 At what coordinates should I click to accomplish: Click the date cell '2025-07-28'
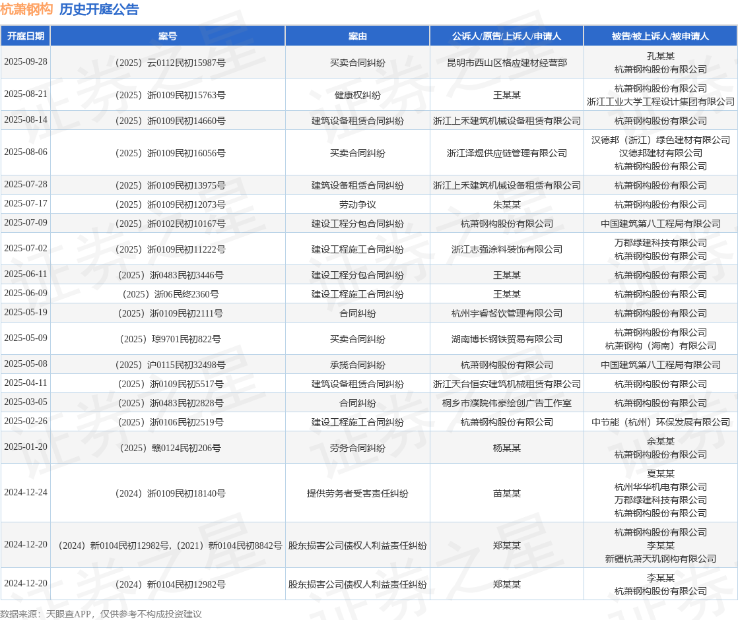click(26, 185)
